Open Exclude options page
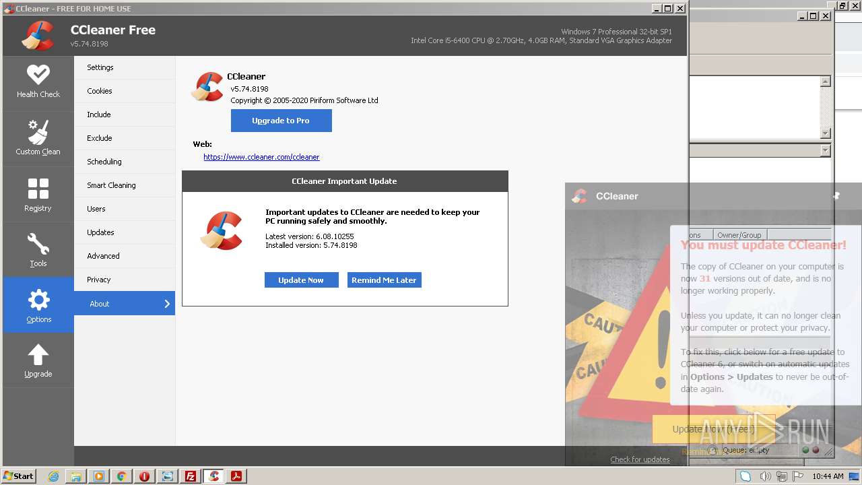Viewport: 862px width, 485px height. (125, 138)
